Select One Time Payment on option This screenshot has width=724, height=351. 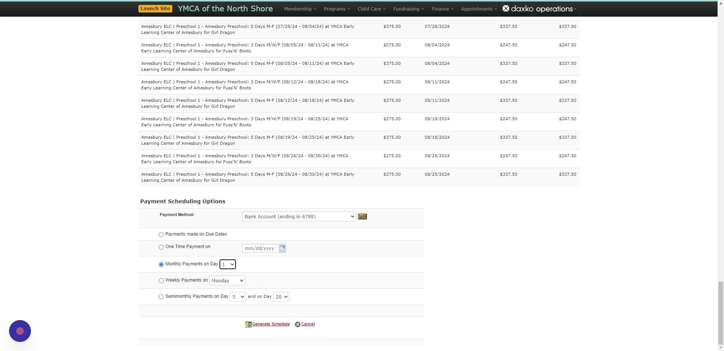pyautogui.click(x=161, y=247)
